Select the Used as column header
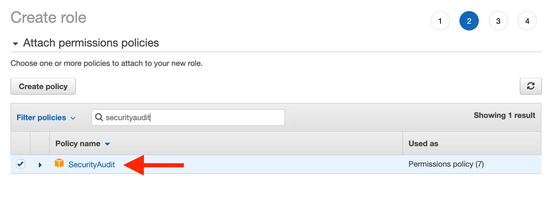This screenshot has height=201, width=553. pos(423,144)
